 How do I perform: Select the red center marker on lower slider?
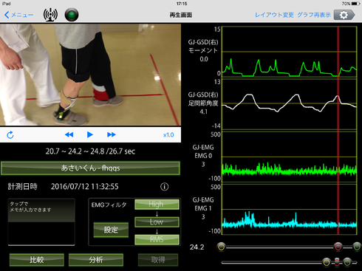tap(337, 262)
